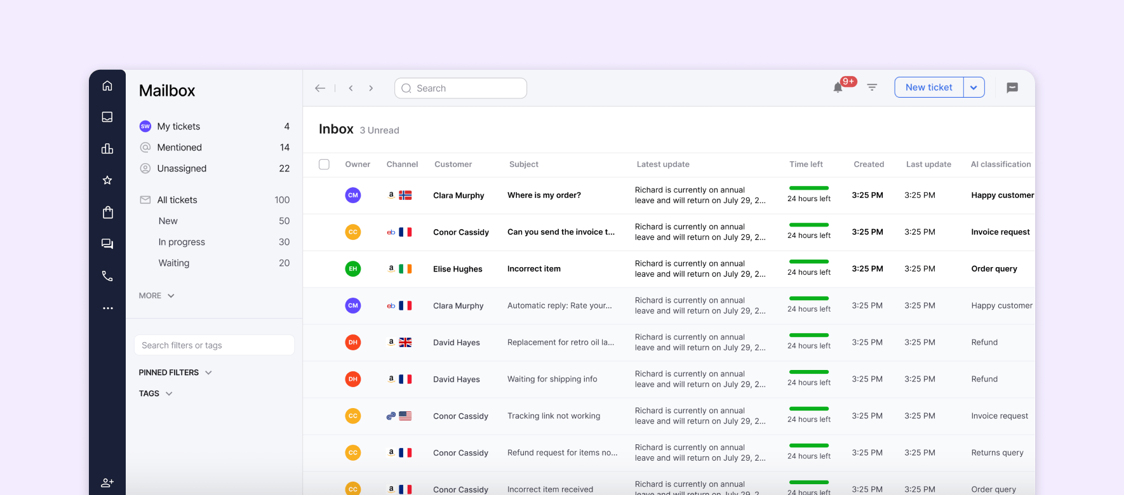Expand the TAGS section
Image resolution: width=1124 pixels, height=495 pixels.
pyautogui.click(x=156, y=393)
